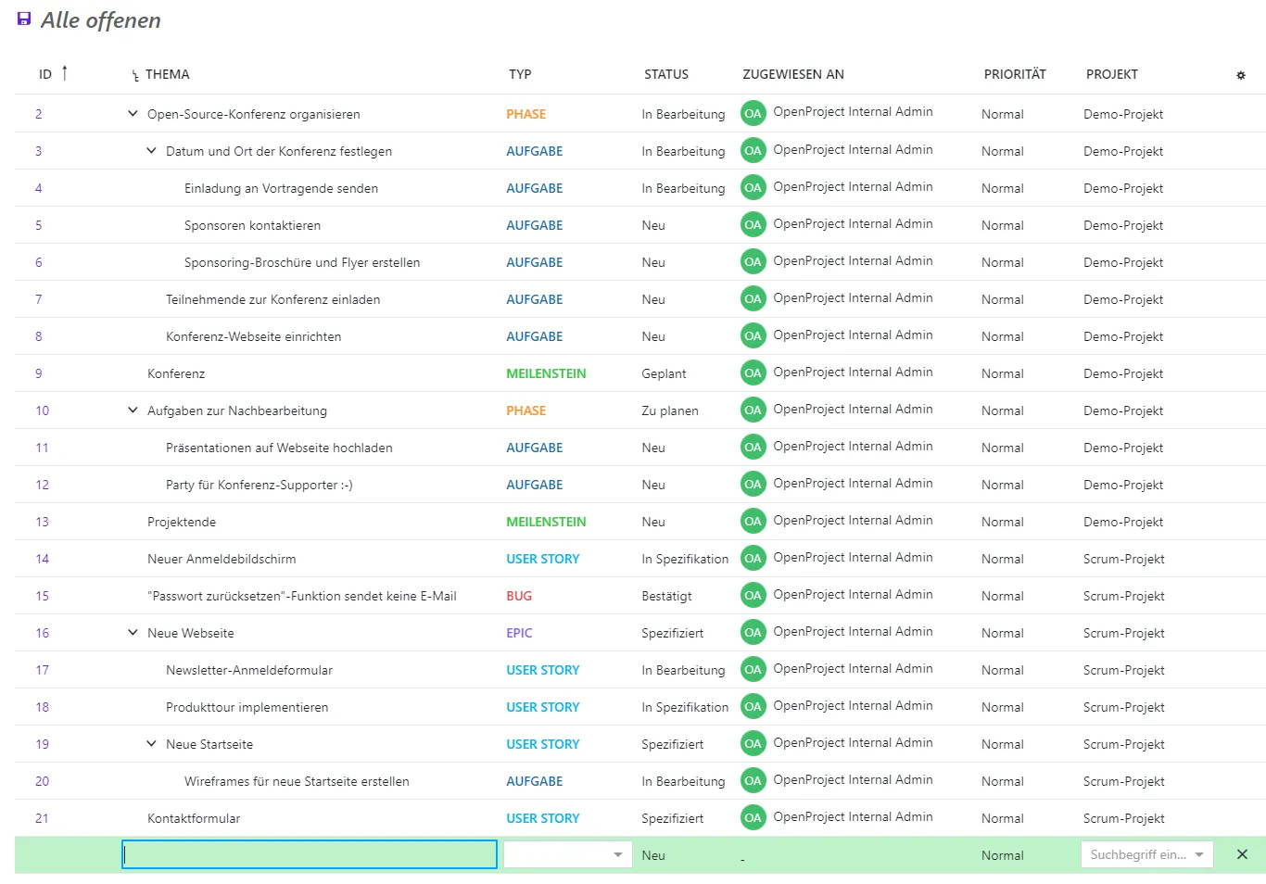Click OA avatar in Neue Webseite row

coord(753,633)
